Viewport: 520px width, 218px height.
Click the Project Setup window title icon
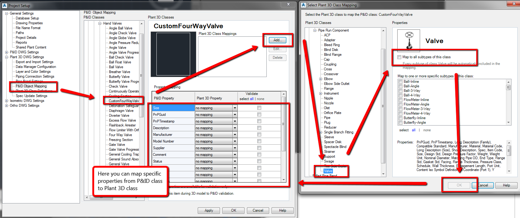tap(4, 5)
